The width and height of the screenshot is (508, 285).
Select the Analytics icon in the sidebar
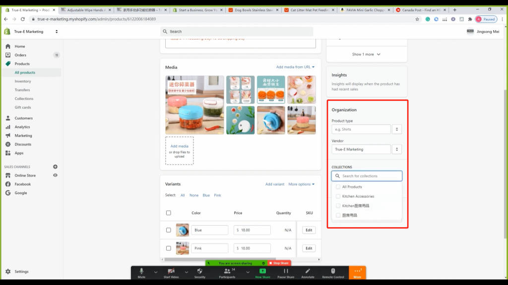8,127
